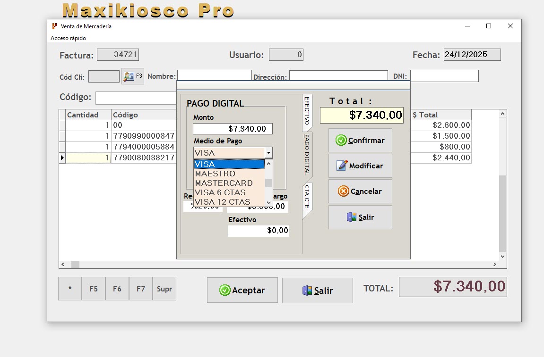Open the Medio de Pago dropdown arrow
The width and height of the screenshot is (544, 357).
(x=268, y=152)
